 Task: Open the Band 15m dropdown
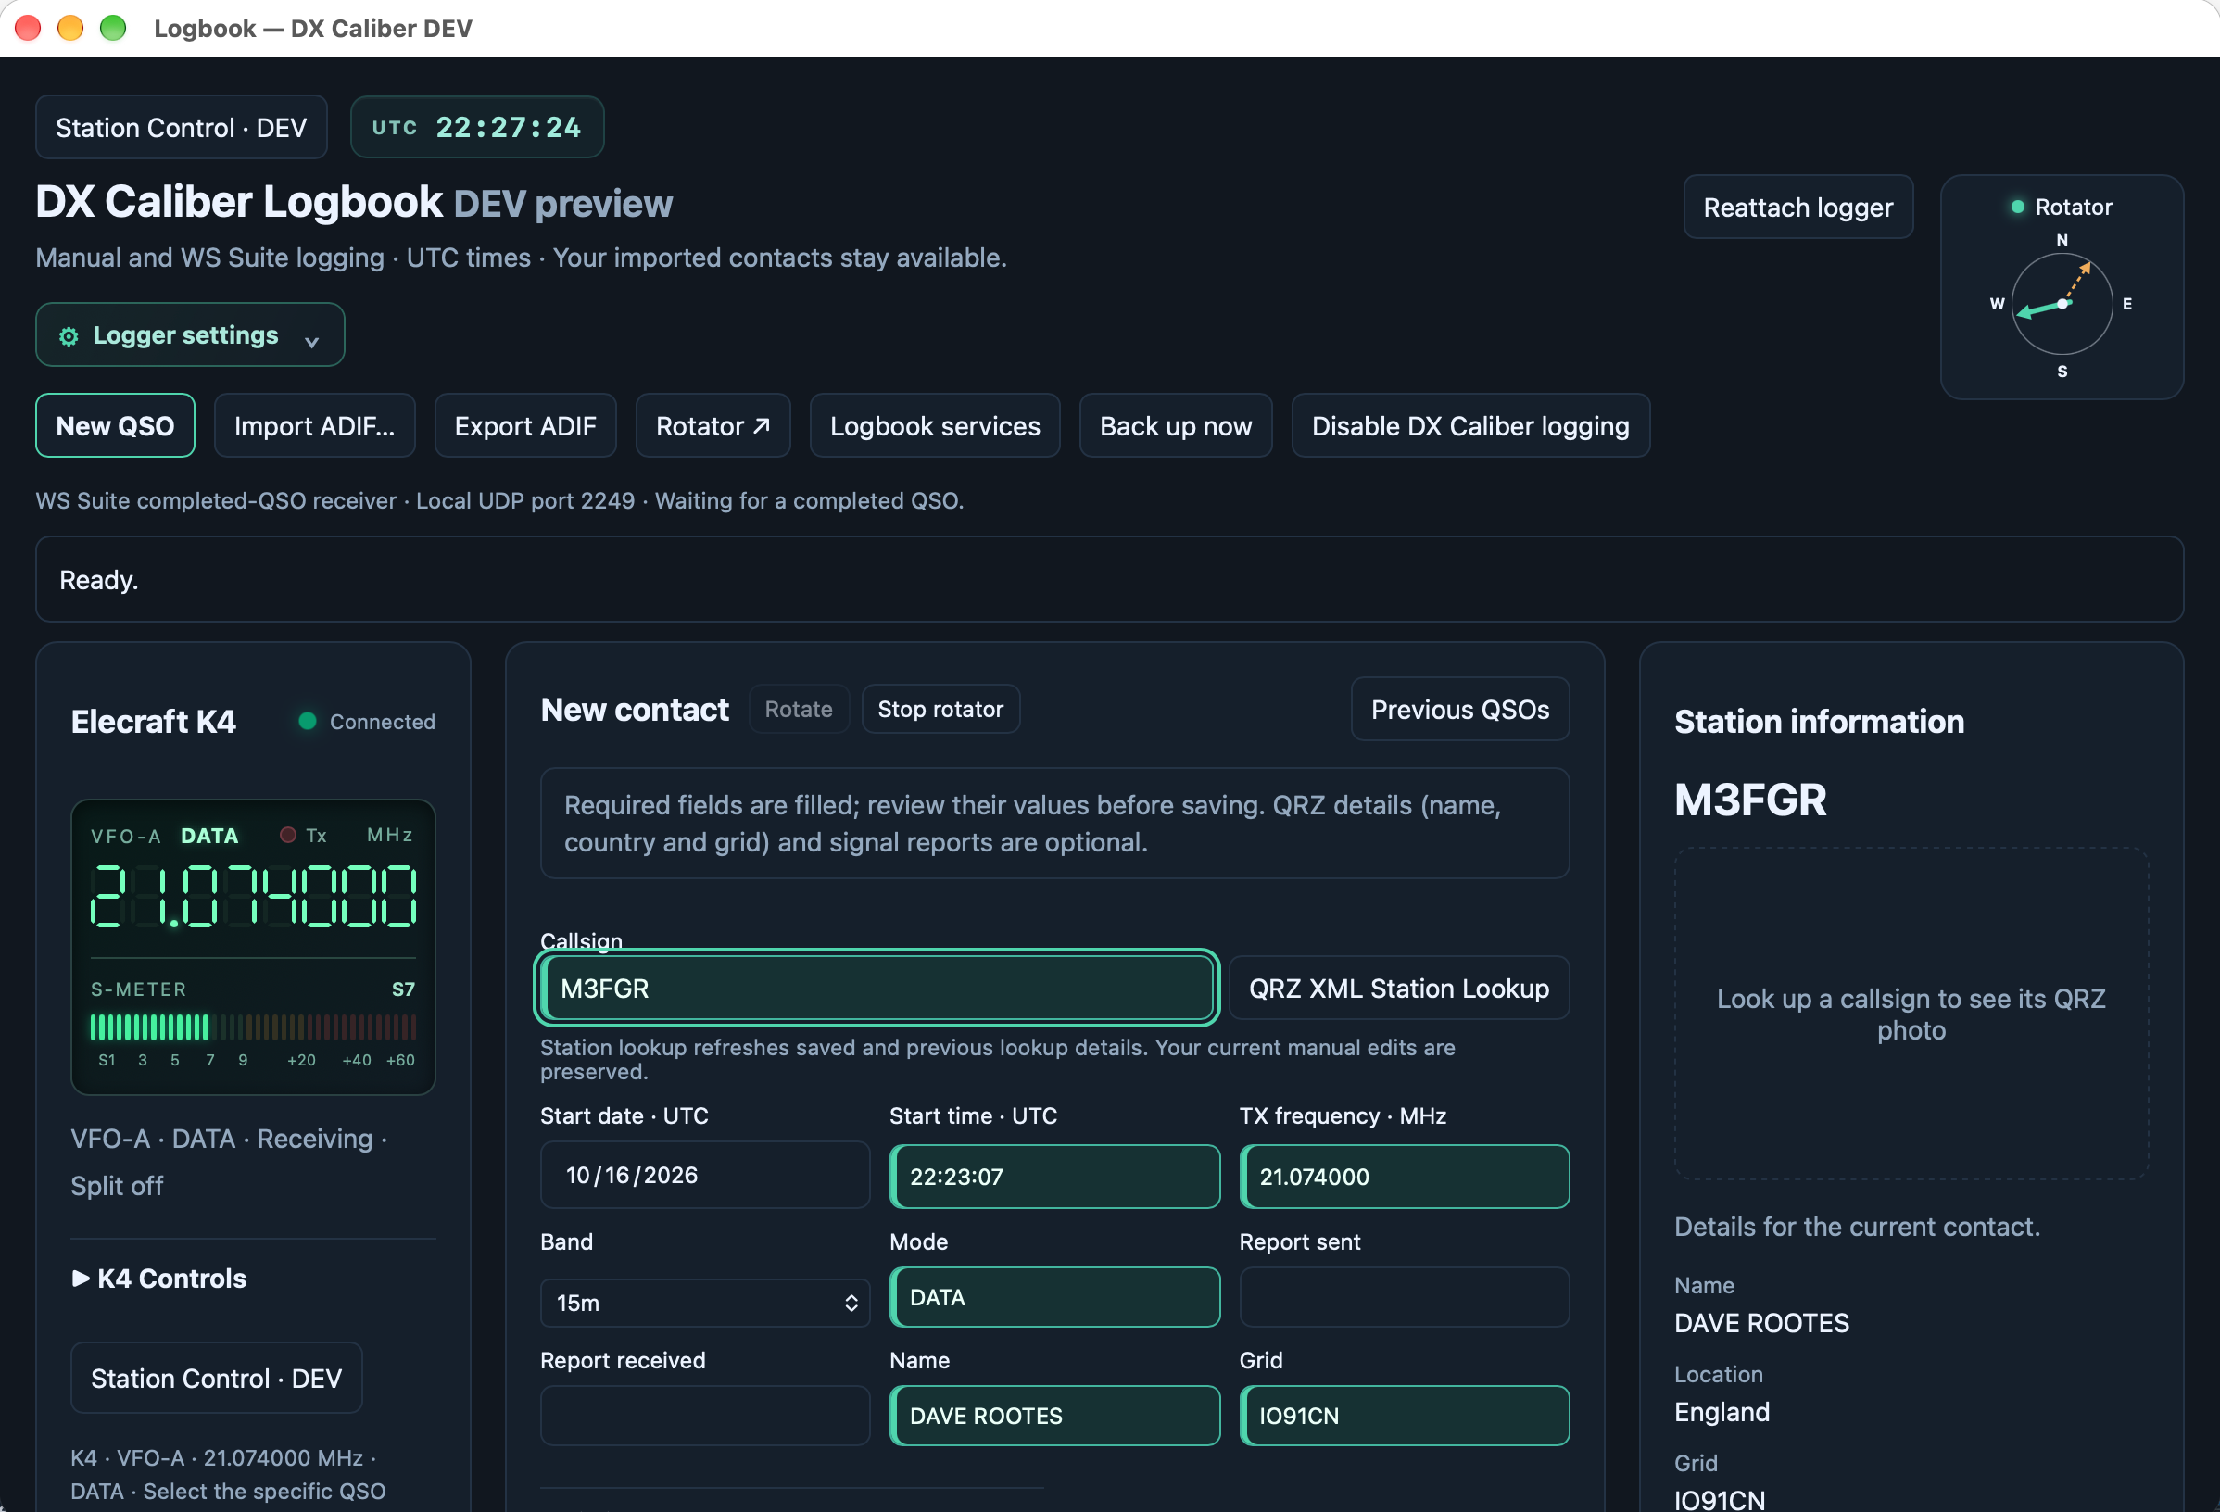click(x=705, y=1303)
